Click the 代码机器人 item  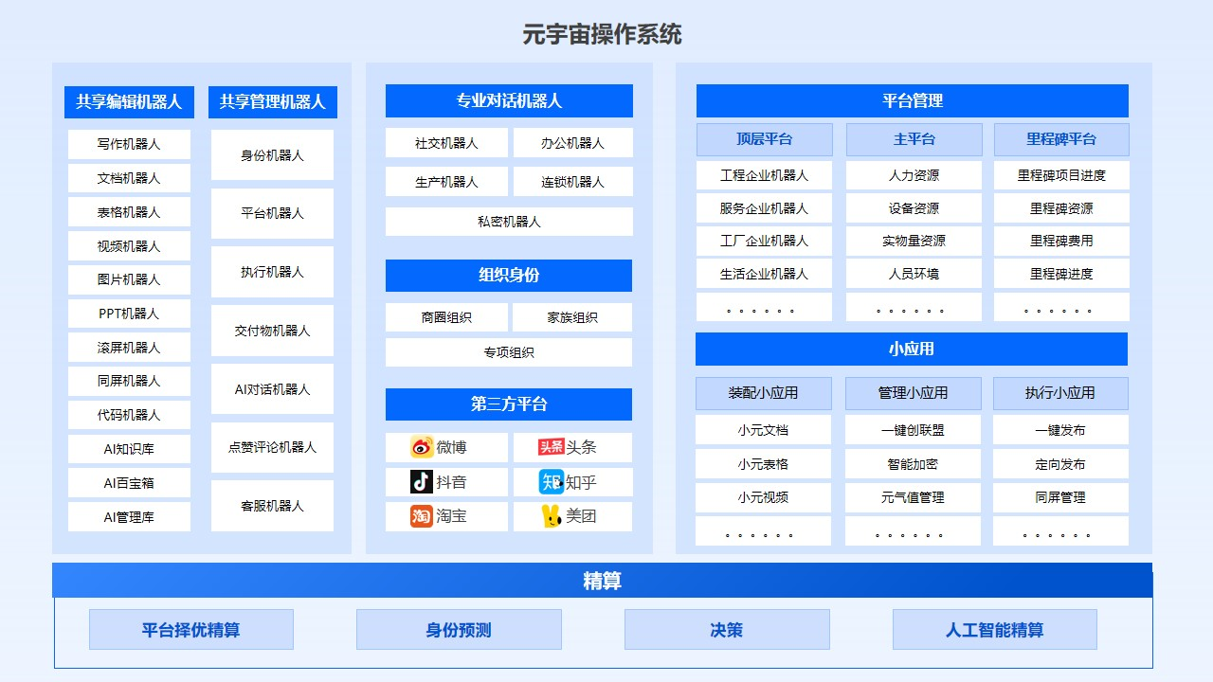(129, 415)
